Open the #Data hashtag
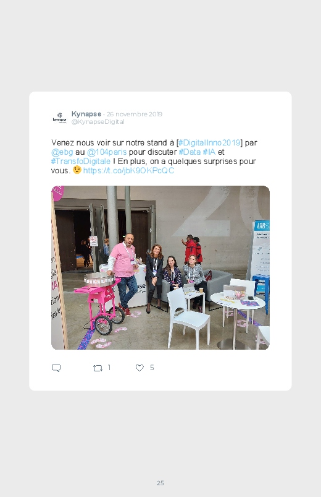The width and height of the screenshot is (321, 497). tap(190, 152)
